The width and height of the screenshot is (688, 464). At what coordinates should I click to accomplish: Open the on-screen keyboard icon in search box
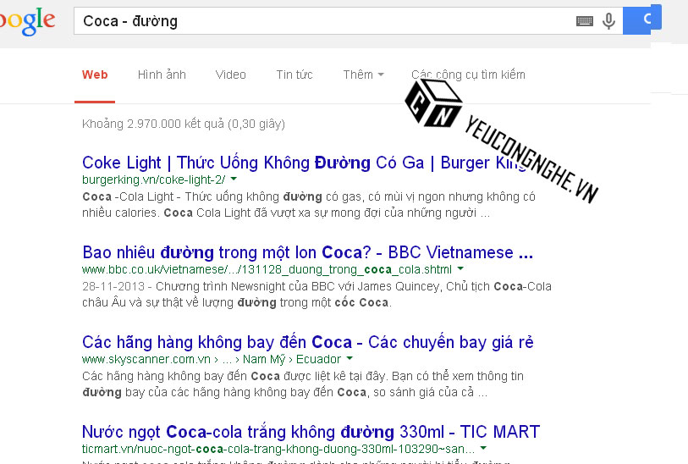585,20
